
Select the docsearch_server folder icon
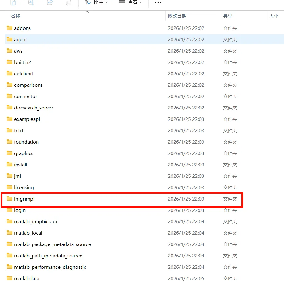[10, 108]
